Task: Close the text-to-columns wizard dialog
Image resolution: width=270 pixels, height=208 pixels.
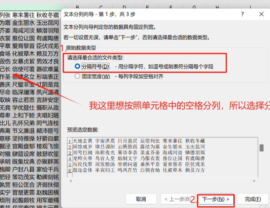Action: pyautogui.click(x=261, y=14)
